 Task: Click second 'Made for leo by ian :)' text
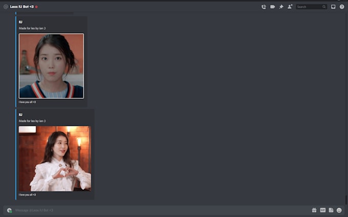(x=32, y=121)
